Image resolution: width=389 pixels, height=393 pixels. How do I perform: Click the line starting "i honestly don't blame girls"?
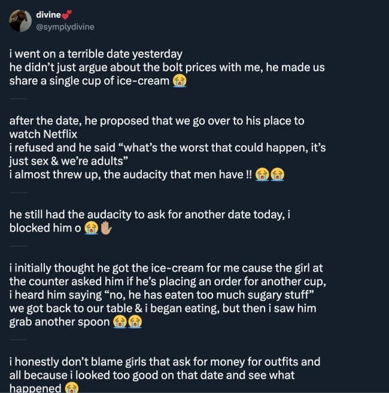(x=165, y=362)
